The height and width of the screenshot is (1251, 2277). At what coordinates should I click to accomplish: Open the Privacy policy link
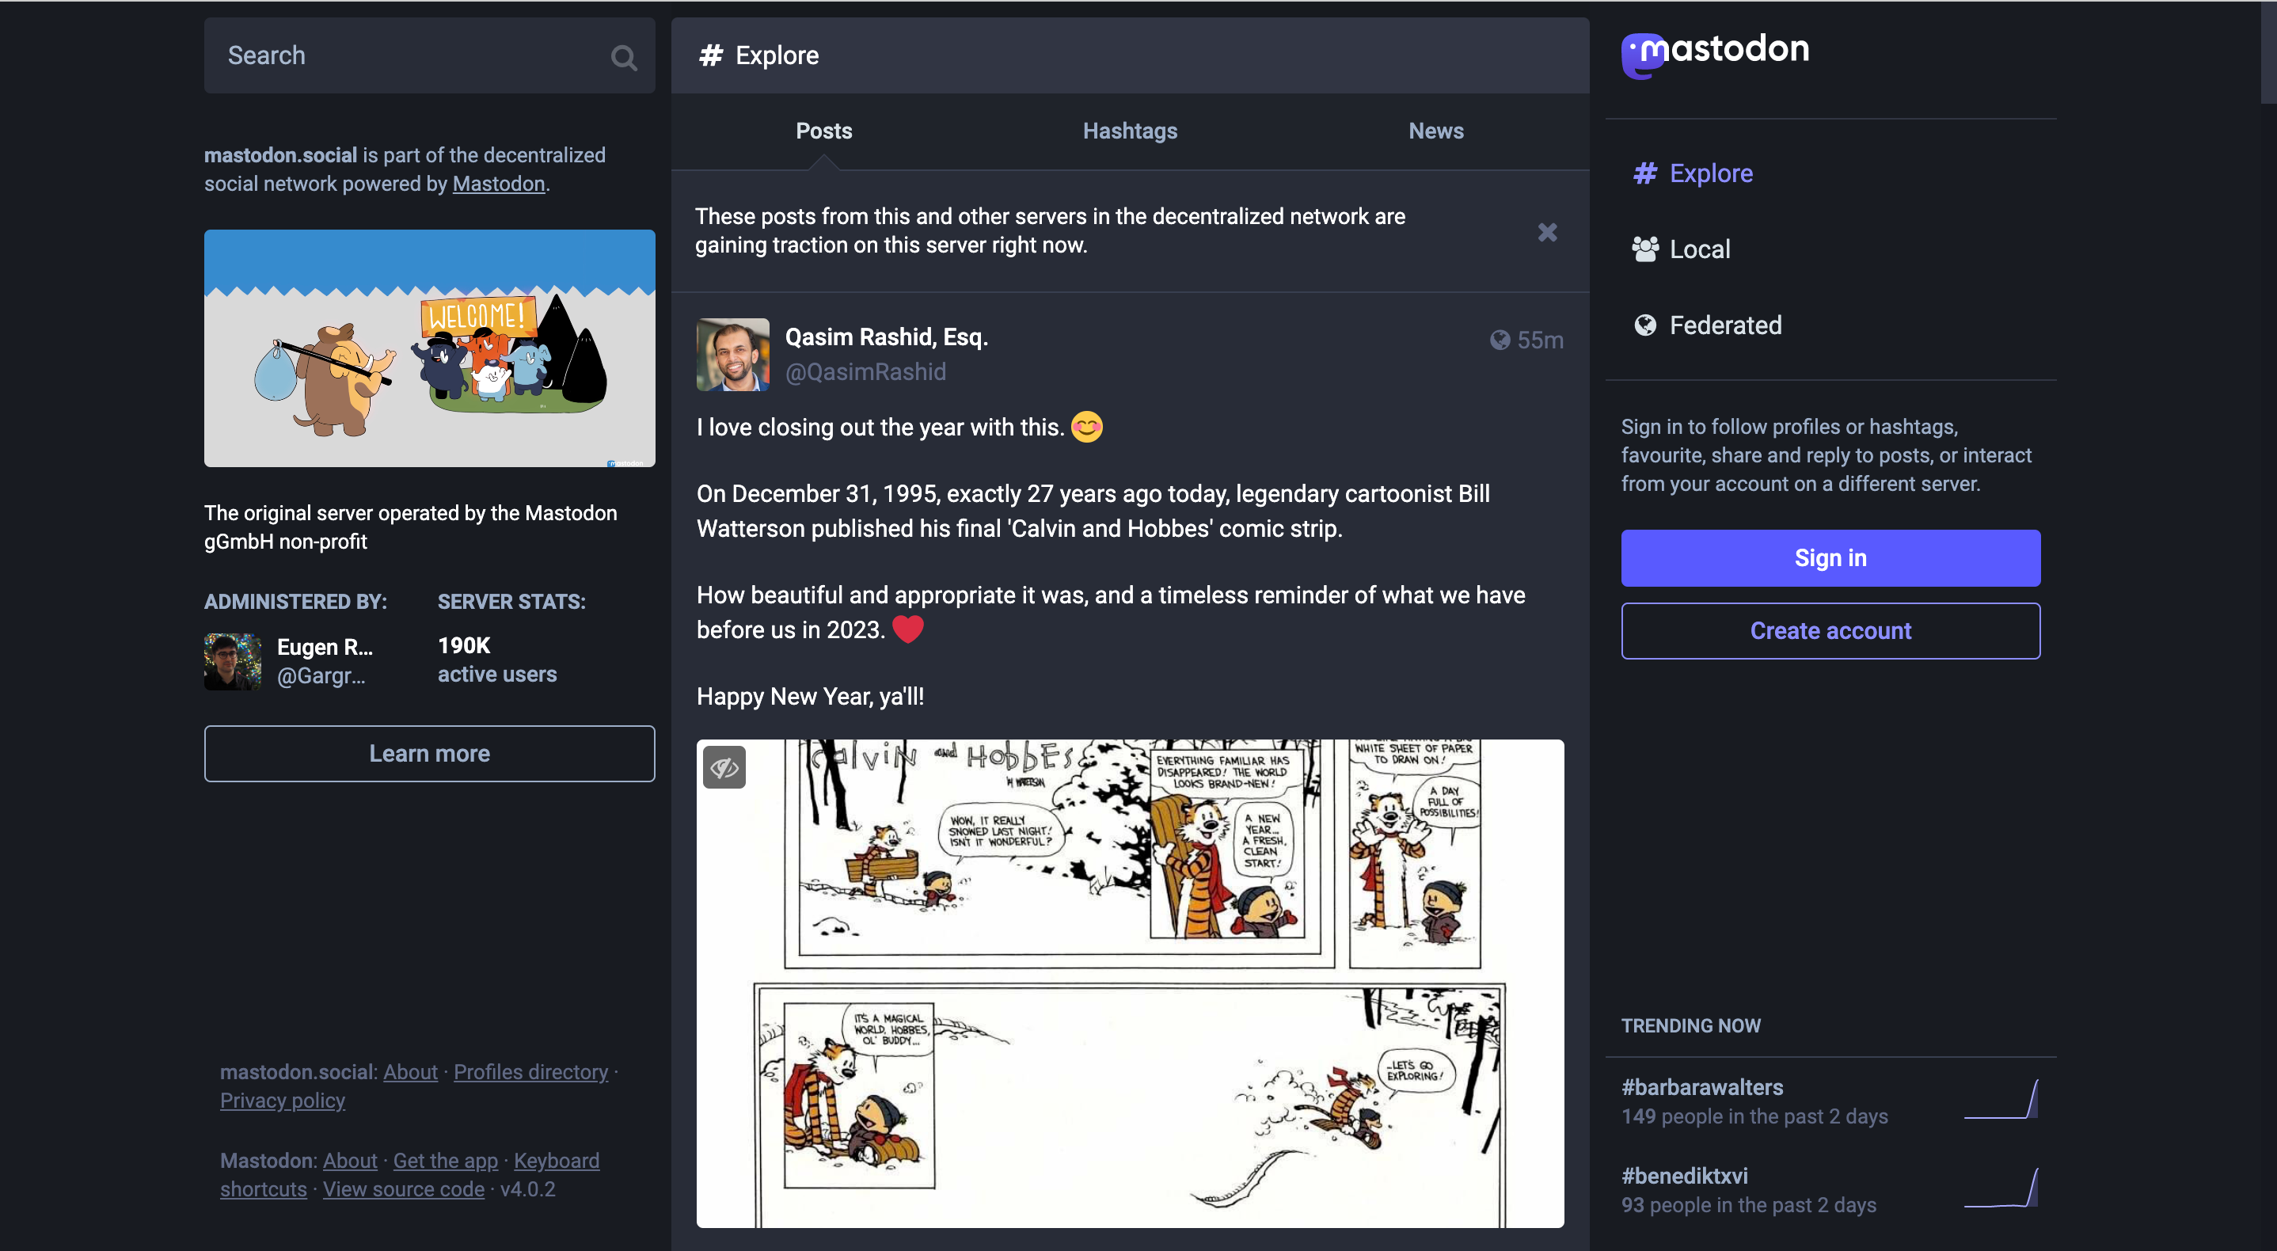(282, 1101)
